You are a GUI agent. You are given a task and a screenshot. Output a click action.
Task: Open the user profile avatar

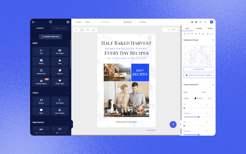pyautogui.click(x=211, y=22)
